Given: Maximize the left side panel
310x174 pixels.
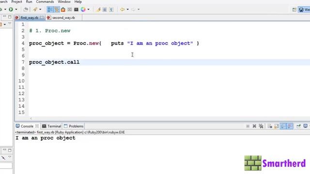Looking at the screenshot, I should tap(10, 17).
